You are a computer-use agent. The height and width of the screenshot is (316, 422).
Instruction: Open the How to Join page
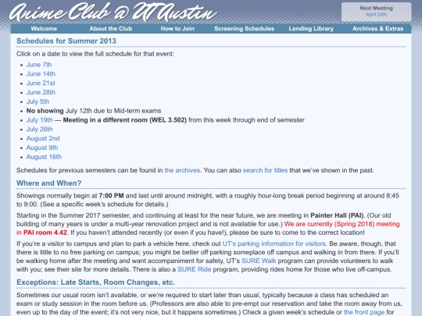(x=177, y=29)
